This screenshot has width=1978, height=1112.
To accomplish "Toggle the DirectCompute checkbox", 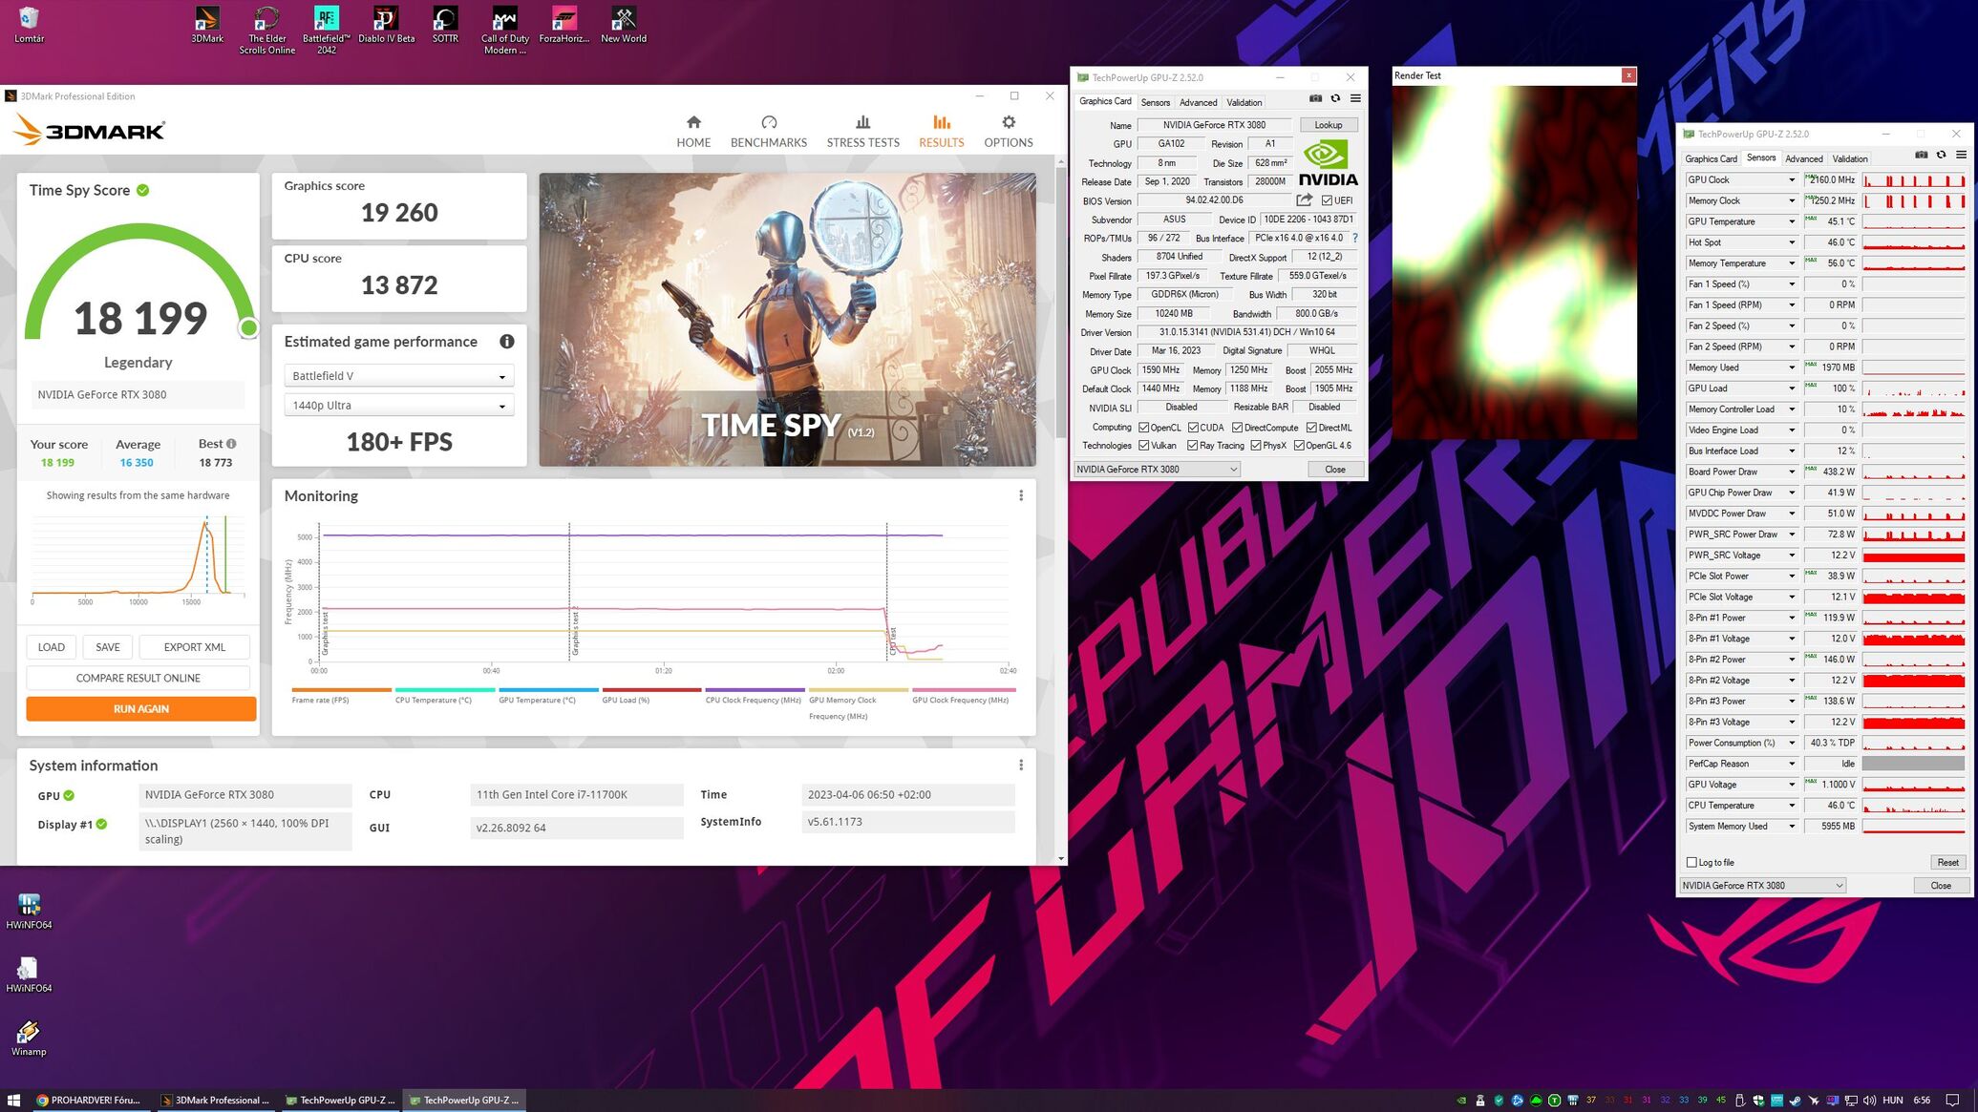I will point(1237,428).
